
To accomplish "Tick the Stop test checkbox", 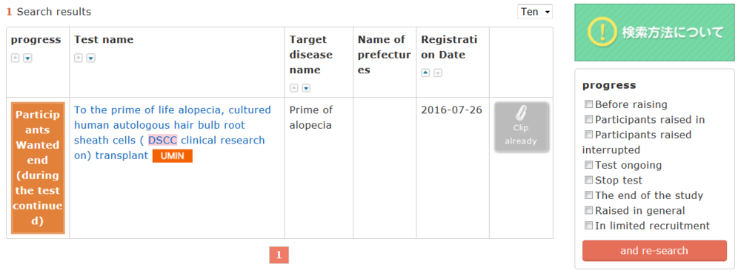I will click(588, 181).
